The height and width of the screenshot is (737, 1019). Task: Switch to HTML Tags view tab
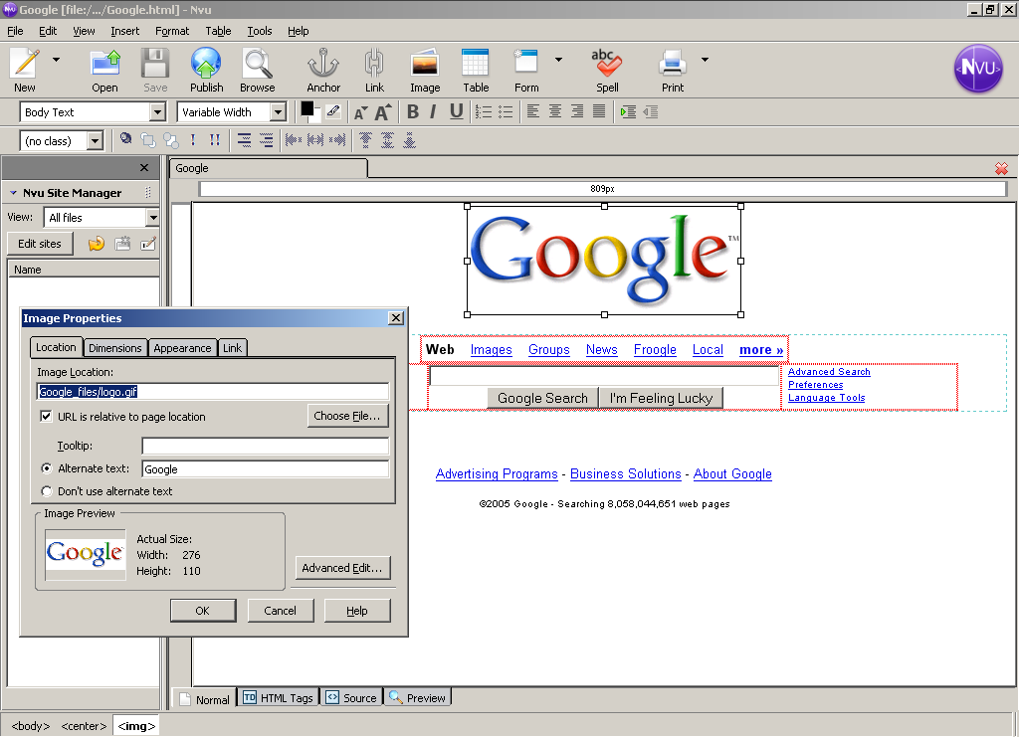(x=279, y=697)
